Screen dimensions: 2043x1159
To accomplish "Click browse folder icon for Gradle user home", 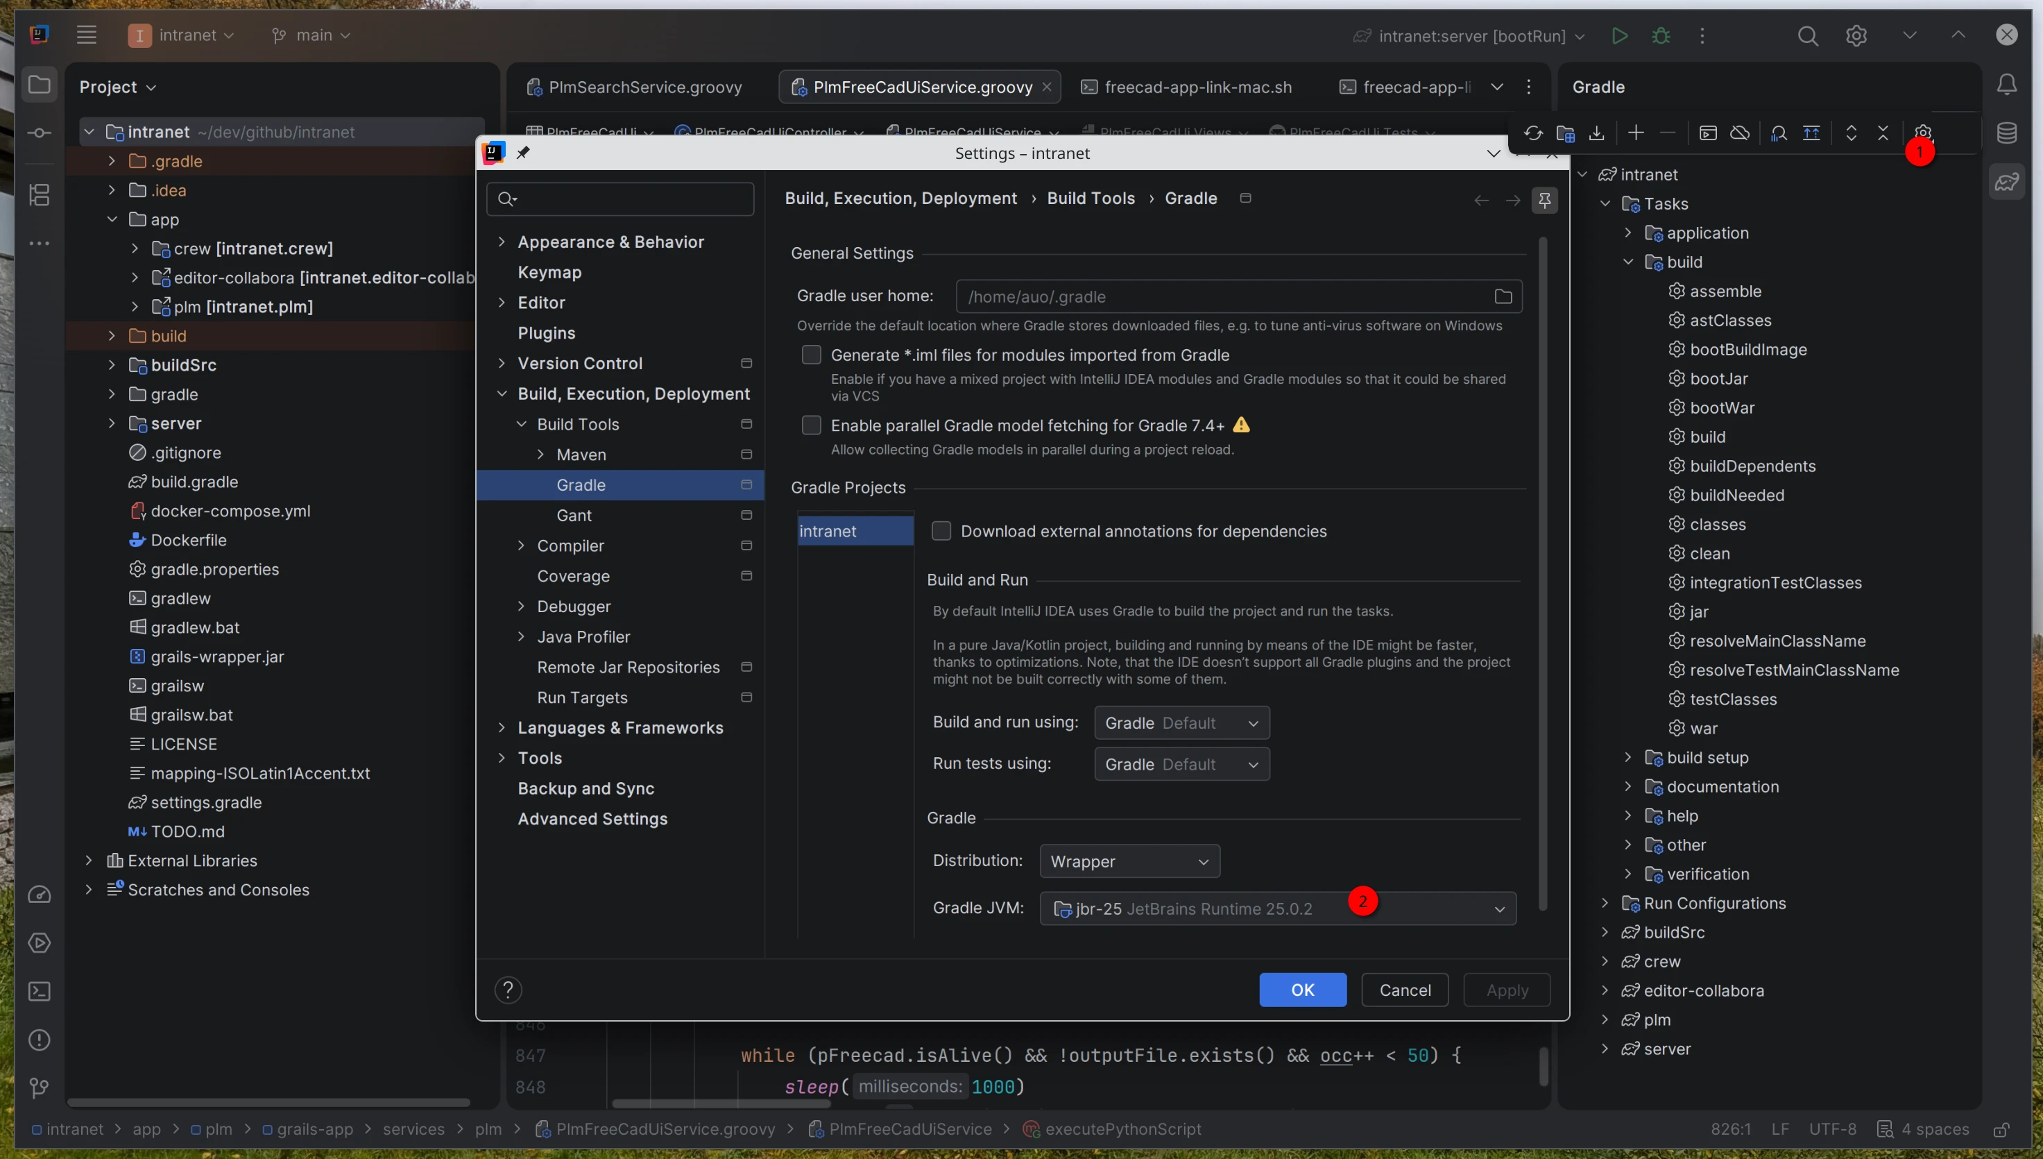I will 1502,296.
